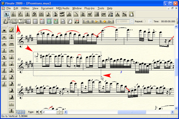Select the Eraser in Simple Entry palette

pyautogui.click(x=11, y=30)
